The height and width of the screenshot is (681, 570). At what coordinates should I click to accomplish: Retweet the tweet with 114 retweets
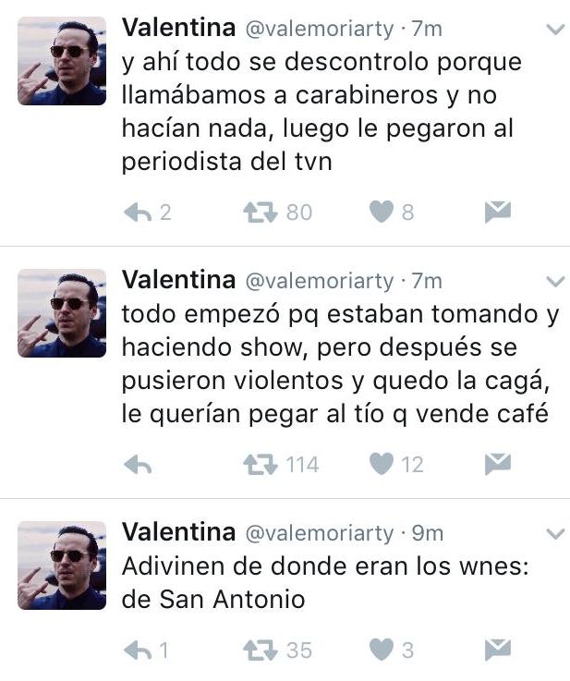point(260,465)
